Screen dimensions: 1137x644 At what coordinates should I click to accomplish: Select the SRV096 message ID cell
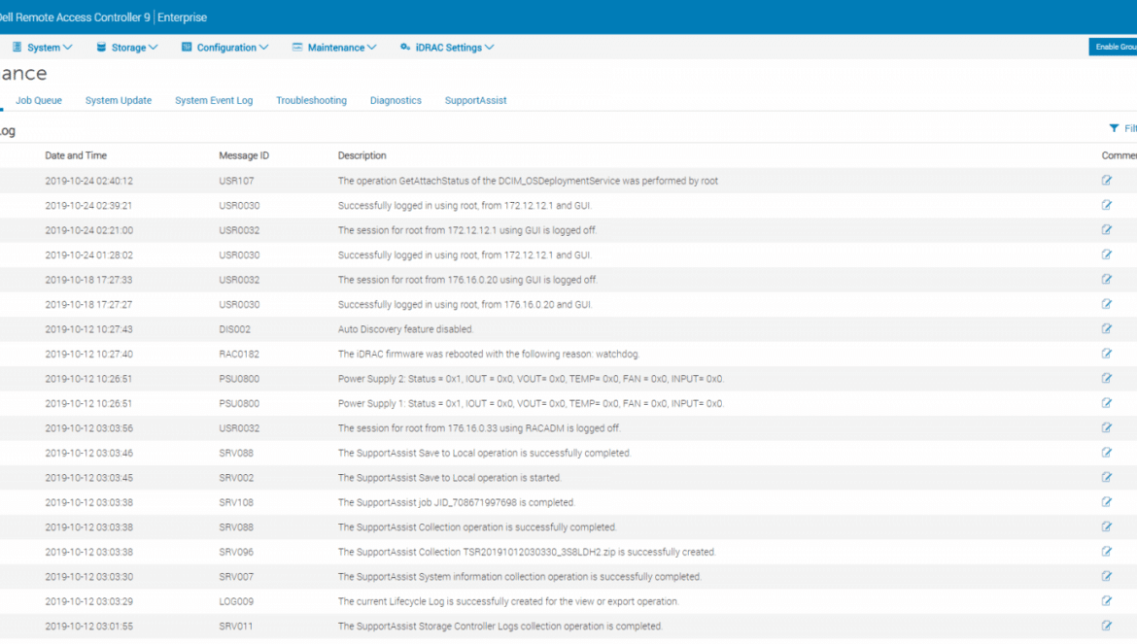236,552
